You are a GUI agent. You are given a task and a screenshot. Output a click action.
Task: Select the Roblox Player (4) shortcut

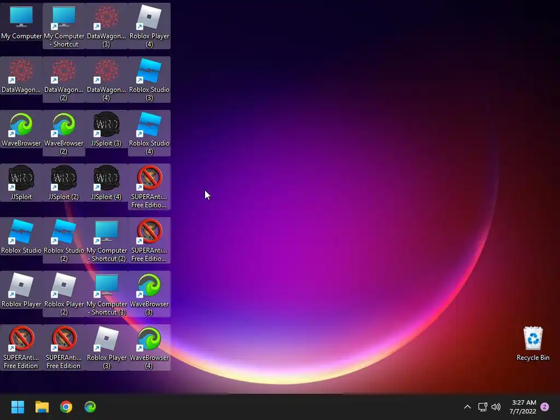[x=149, y=26]
